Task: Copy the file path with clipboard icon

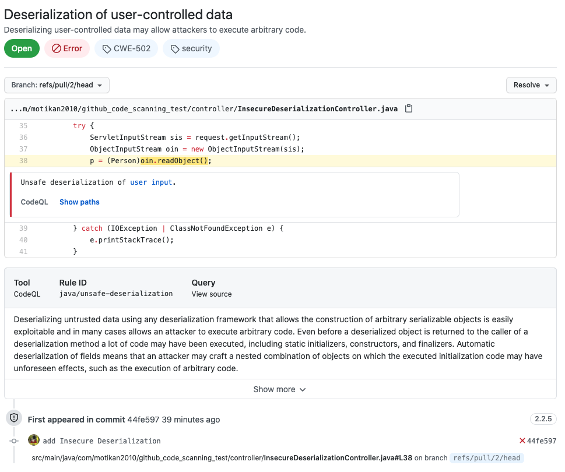Action: 409,108
